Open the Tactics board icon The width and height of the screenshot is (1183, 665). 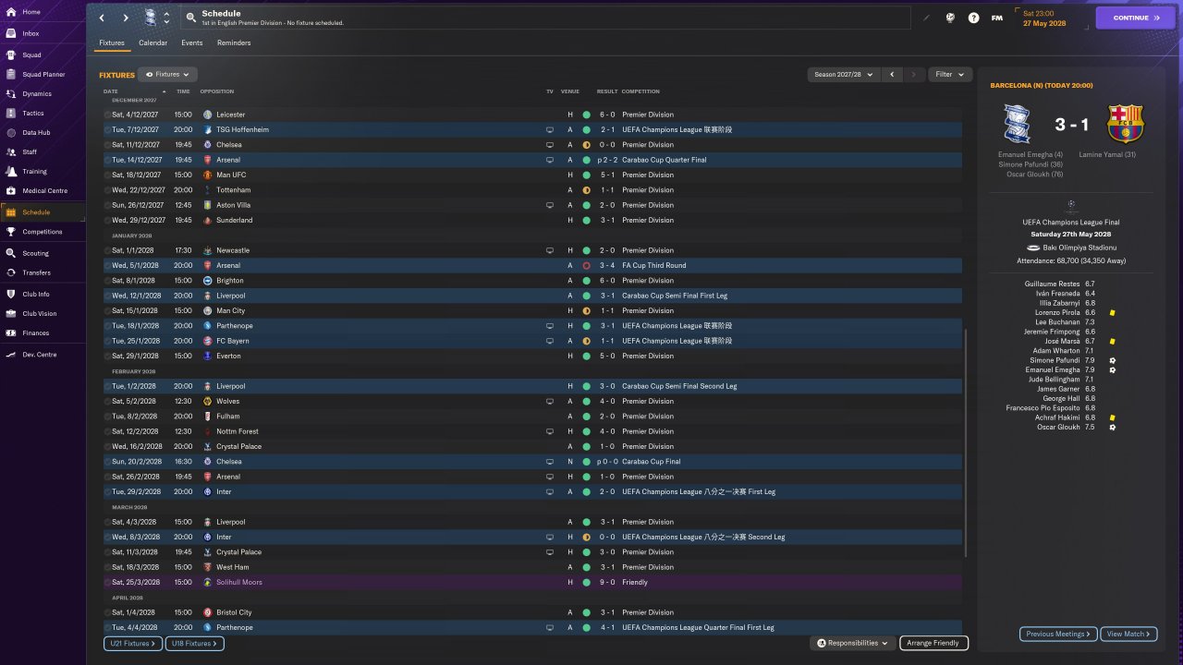pyautogui.click(x=11, y=113)
